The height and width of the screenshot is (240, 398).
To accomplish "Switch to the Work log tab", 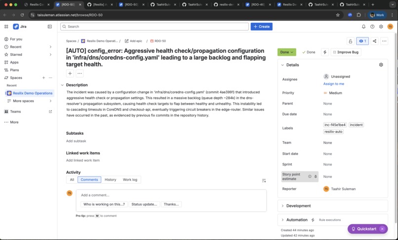I will pyautogui.click(x=130, y=180).
